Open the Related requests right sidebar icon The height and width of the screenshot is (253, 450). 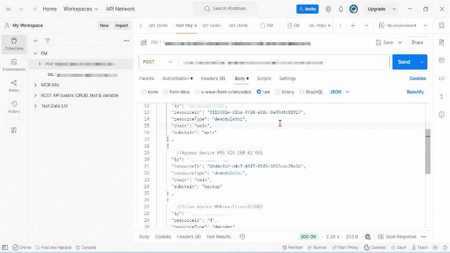pyautogui.click(x=442, y=96)
